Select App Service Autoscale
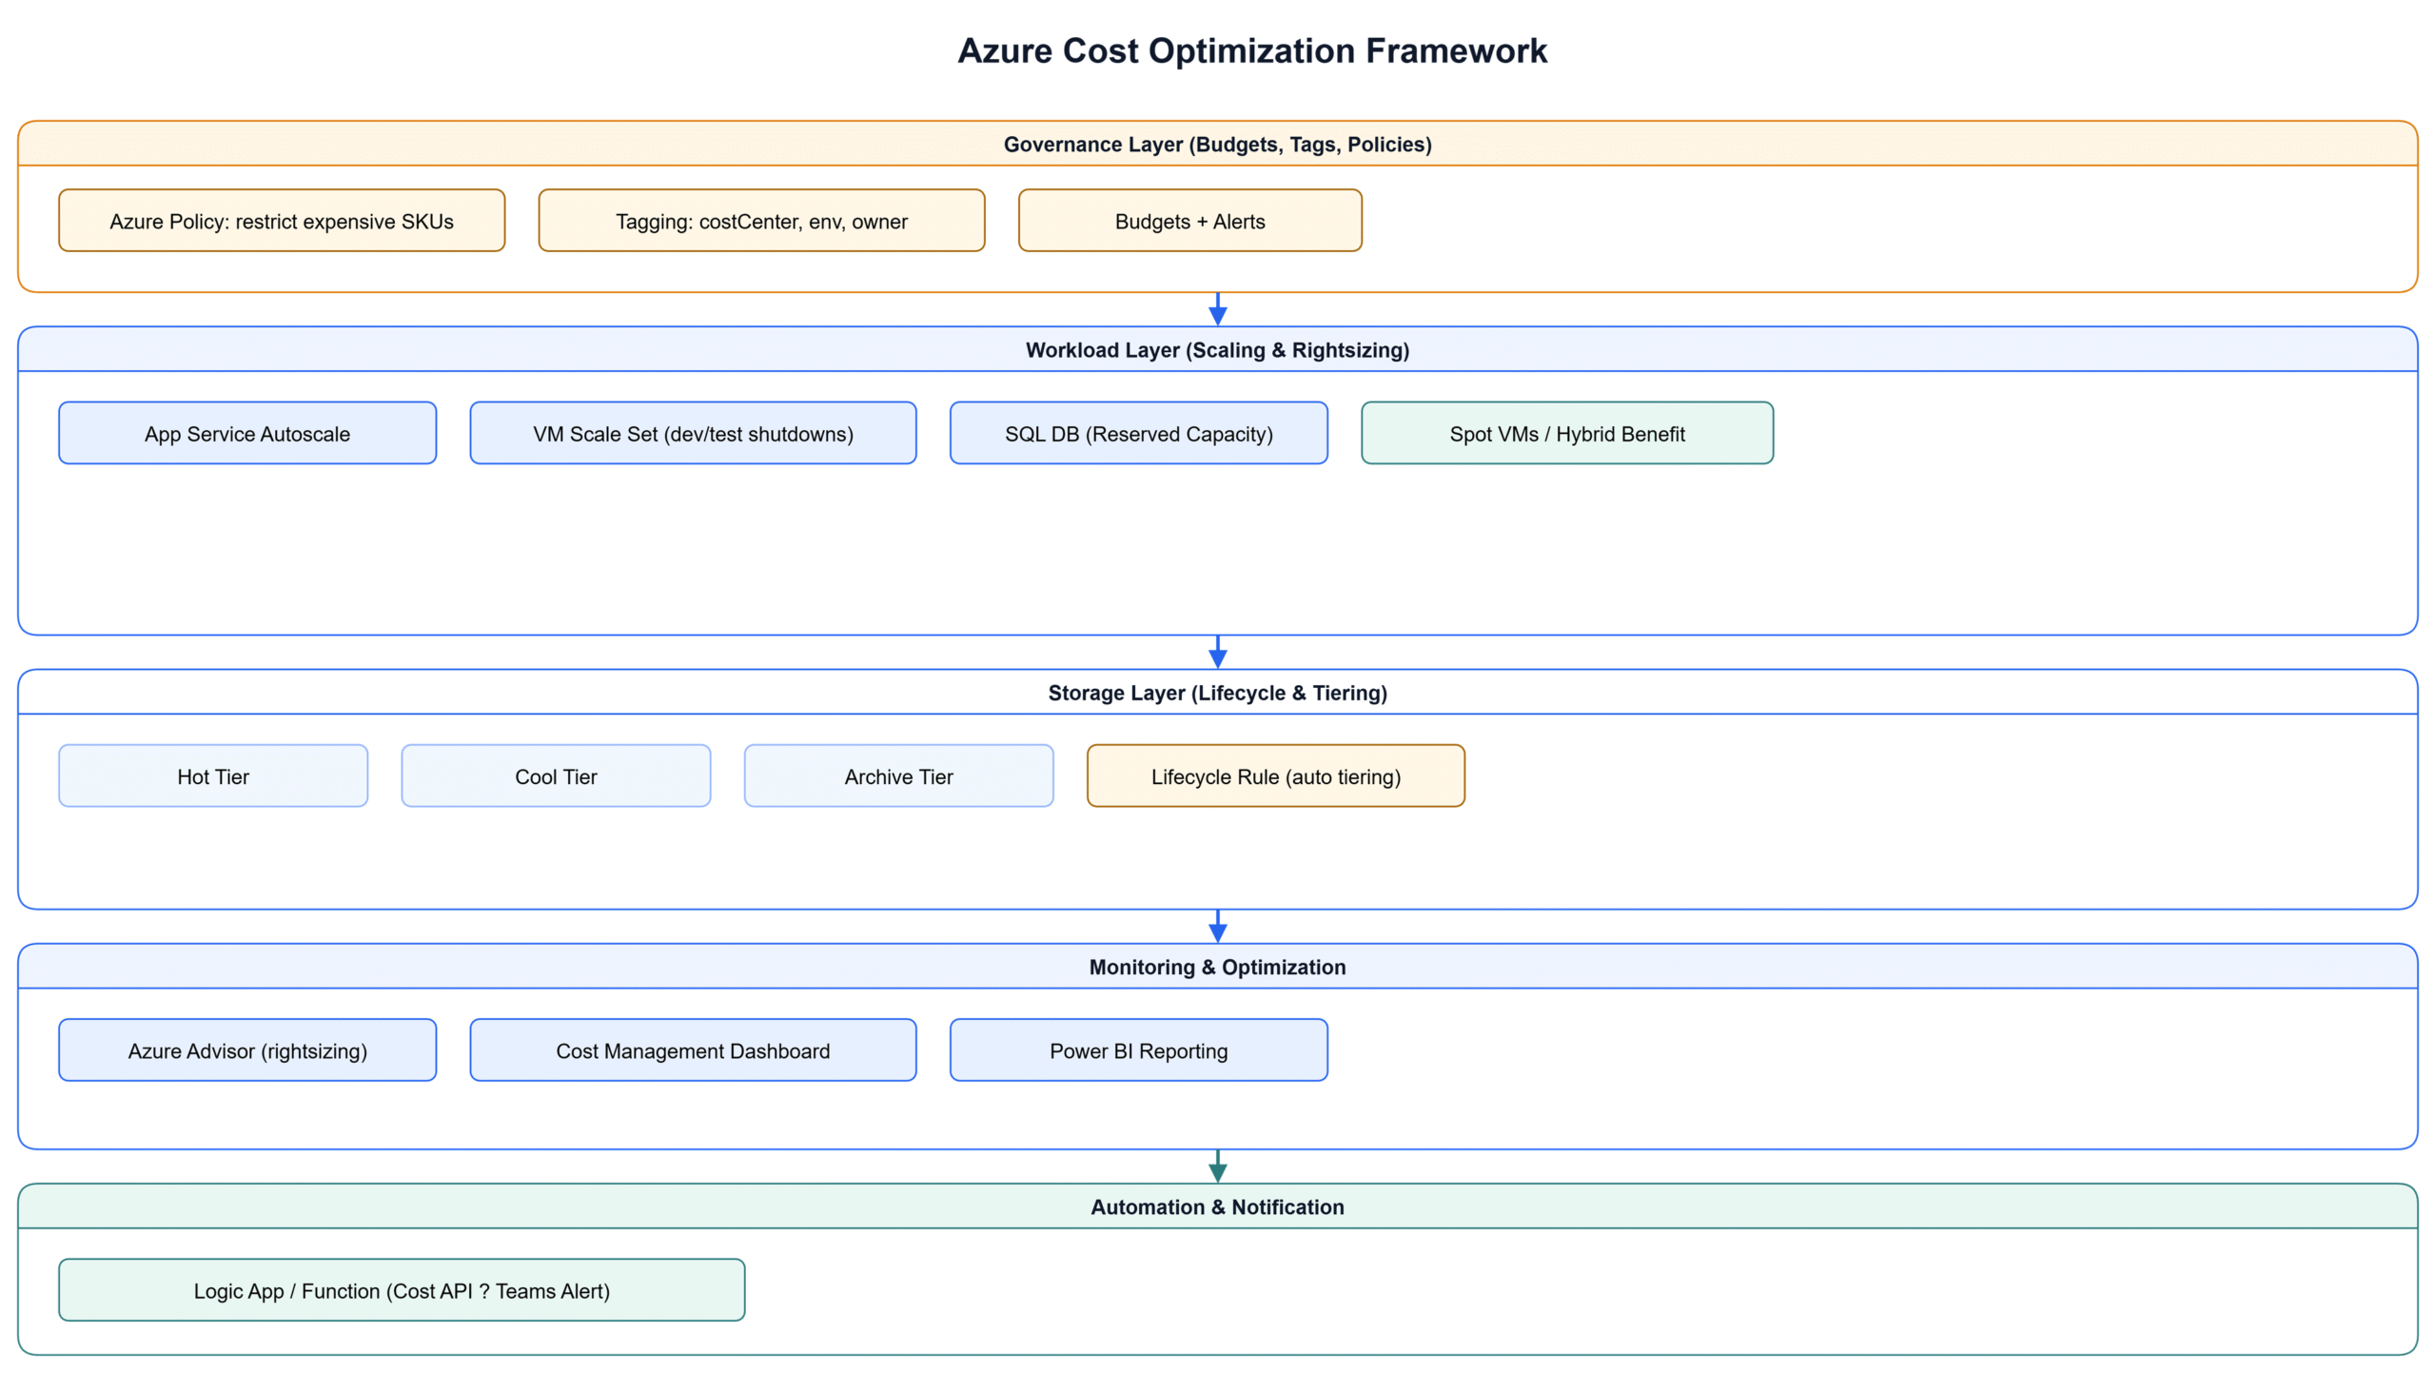 tap(246, 434)
